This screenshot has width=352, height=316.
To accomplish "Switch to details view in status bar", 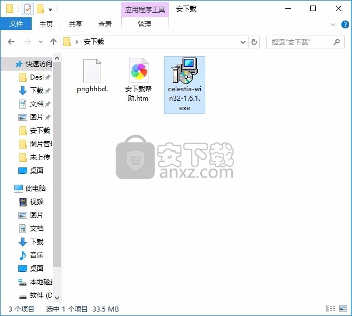I will click(331, 308).
